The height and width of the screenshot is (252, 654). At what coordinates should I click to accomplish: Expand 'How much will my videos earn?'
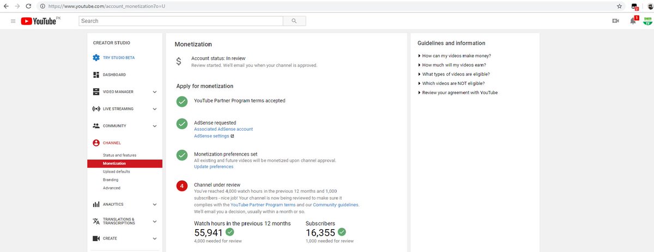point(452,65)
